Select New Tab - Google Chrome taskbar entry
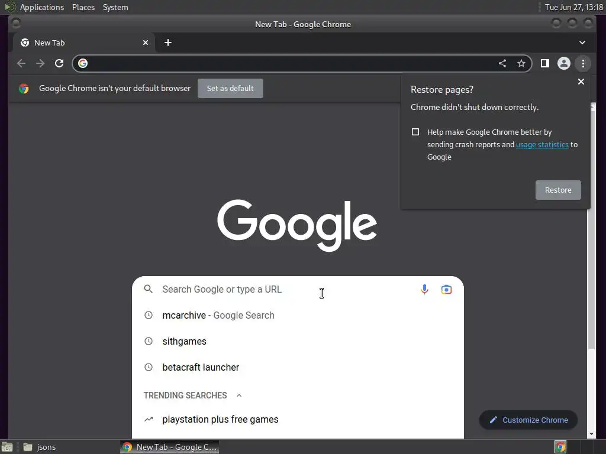The image size is (606, 454). coord(170,447)
